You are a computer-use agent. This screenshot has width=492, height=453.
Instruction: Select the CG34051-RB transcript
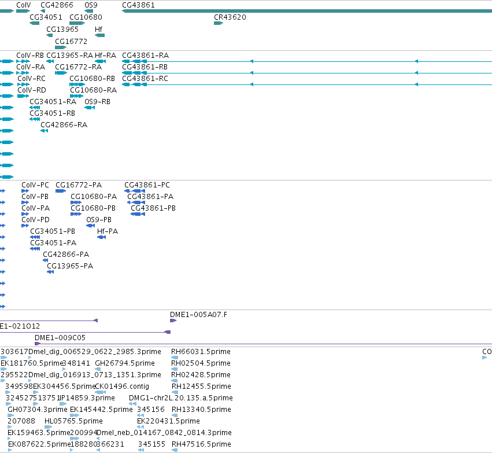coord(35,119)
